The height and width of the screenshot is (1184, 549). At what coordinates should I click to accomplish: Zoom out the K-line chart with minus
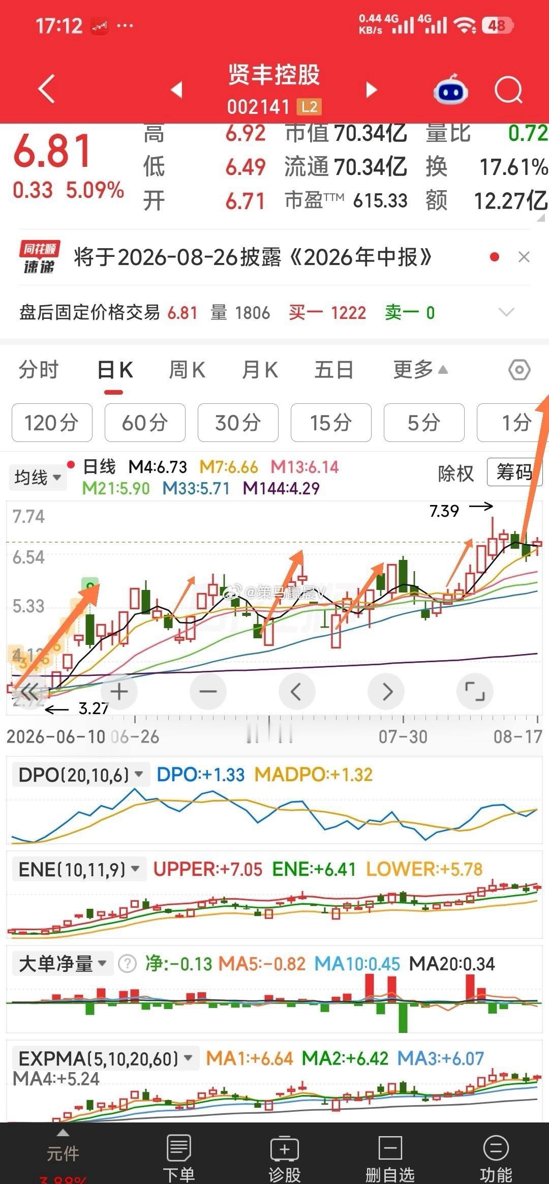pos(208,692)
